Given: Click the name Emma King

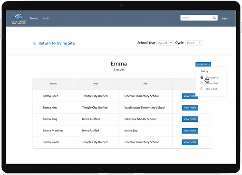Looking at the screenshot, I should [x=50, y=119].
